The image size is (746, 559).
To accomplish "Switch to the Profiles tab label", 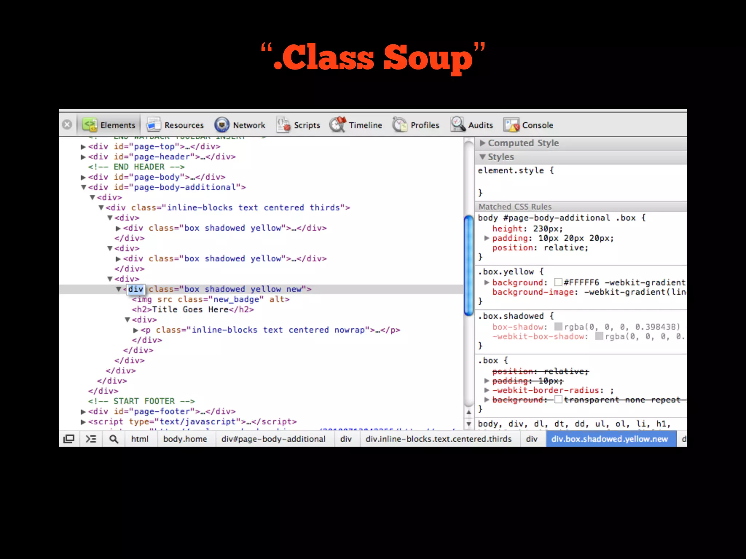I will pyautogui.click(x=425, y=125).
